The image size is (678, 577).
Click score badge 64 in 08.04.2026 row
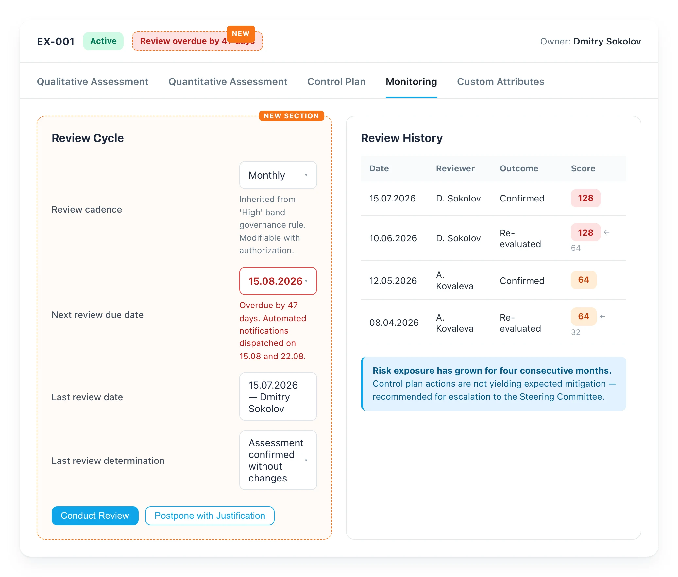click(584, 316)
